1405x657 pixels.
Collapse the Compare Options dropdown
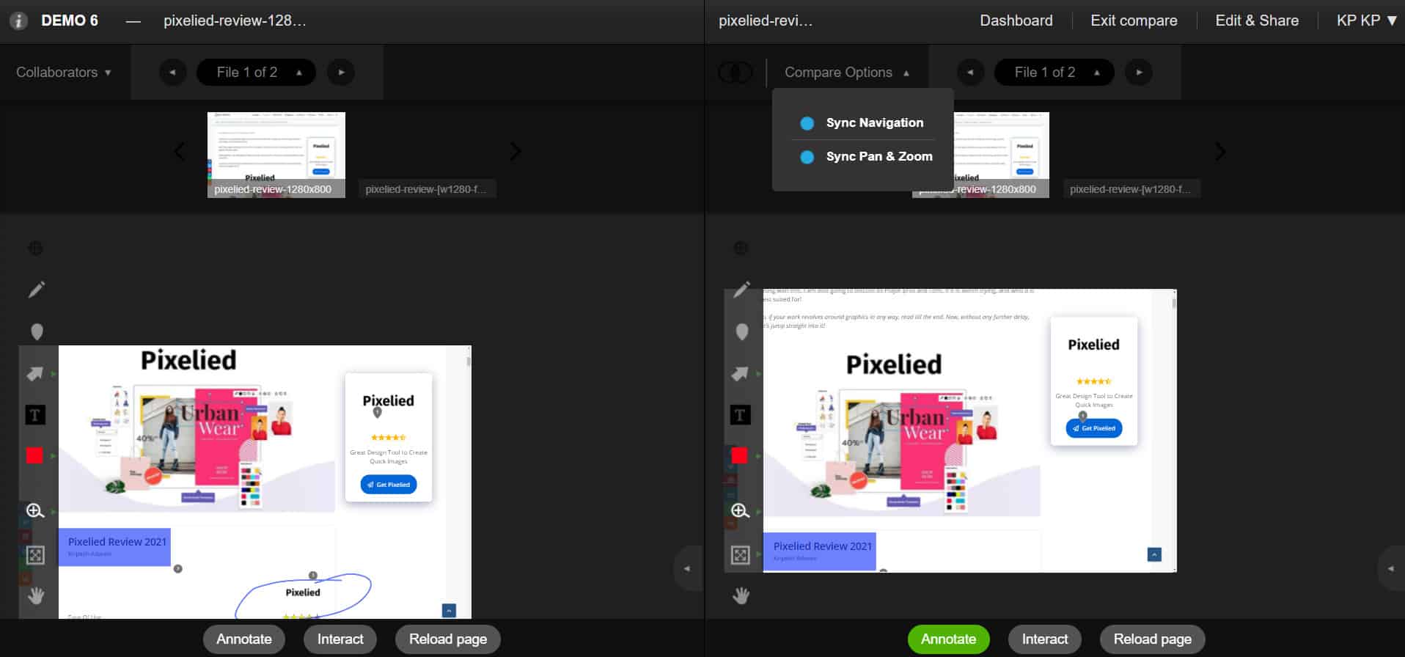[x=846, y=73]
